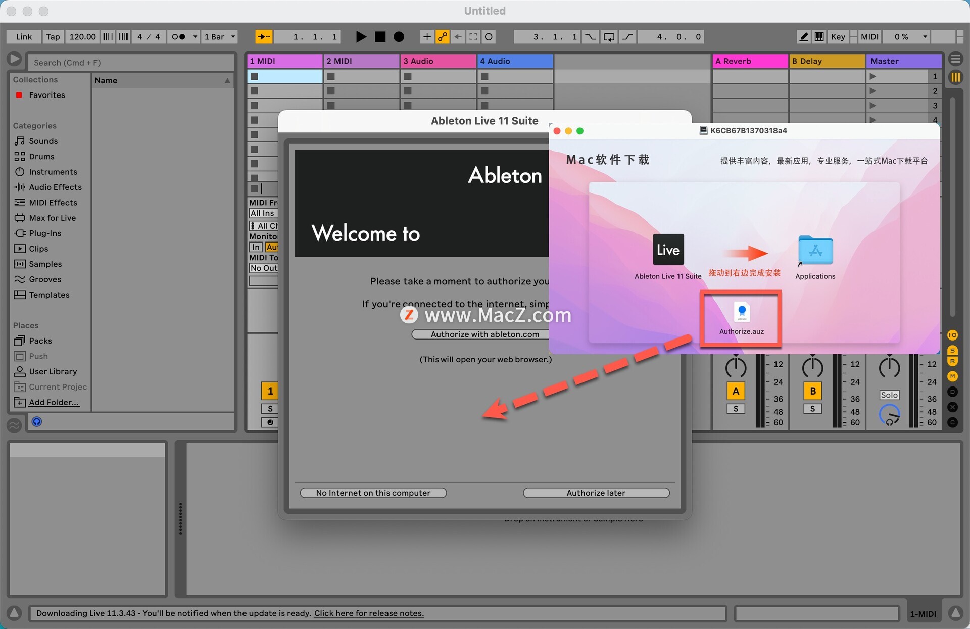Click No Internet on this computer

[373, 493]
